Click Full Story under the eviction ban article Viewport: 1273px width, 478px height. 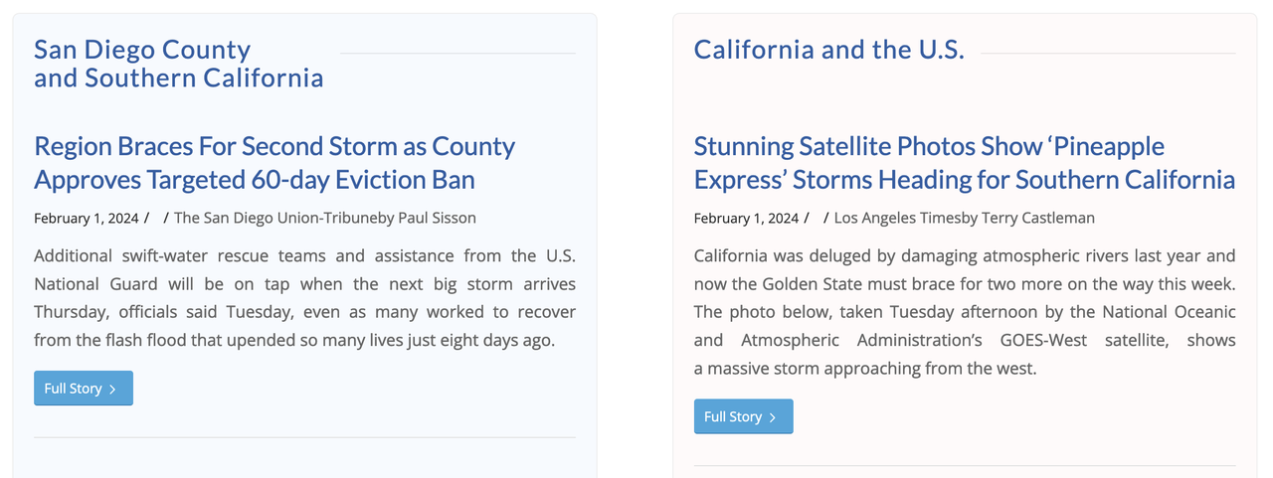coord(84,389)
